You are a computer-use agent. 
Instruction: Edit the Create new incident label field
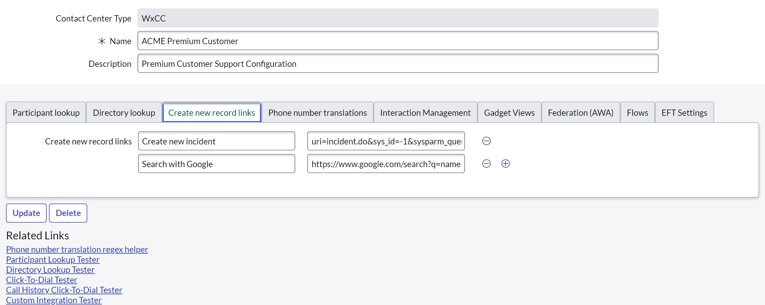216,141
